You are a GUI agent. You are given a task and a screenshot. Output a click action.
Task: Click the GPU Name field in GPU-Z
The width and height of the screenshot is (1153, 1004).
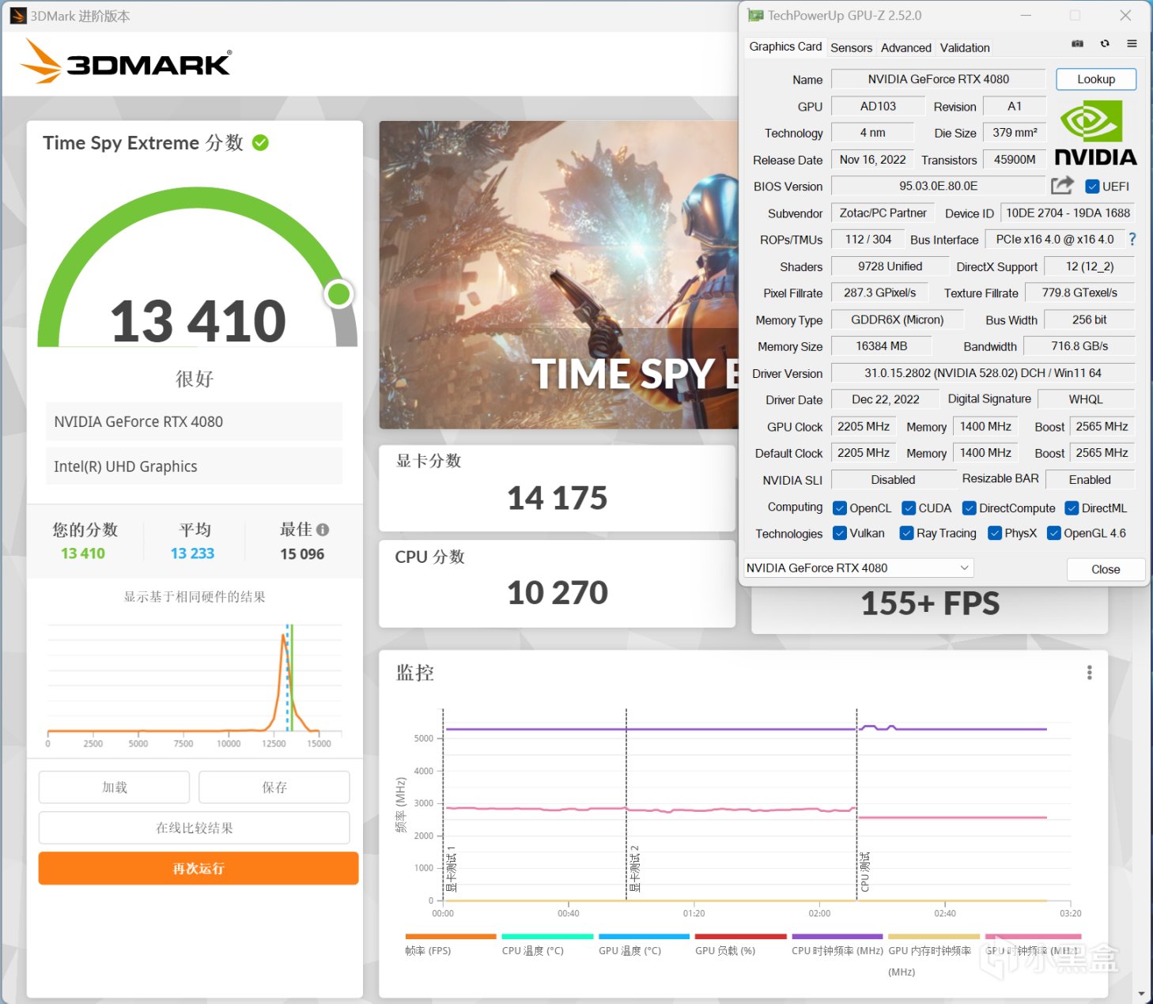pos(939,79)
